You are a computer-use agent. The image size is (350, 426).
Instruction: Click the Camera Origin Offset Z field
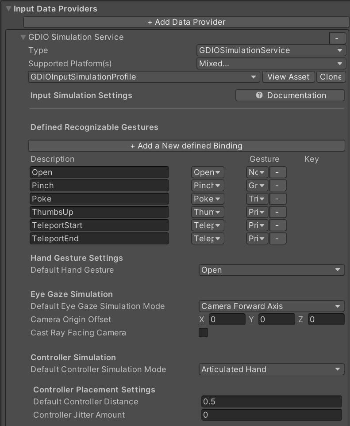[326, 319]
